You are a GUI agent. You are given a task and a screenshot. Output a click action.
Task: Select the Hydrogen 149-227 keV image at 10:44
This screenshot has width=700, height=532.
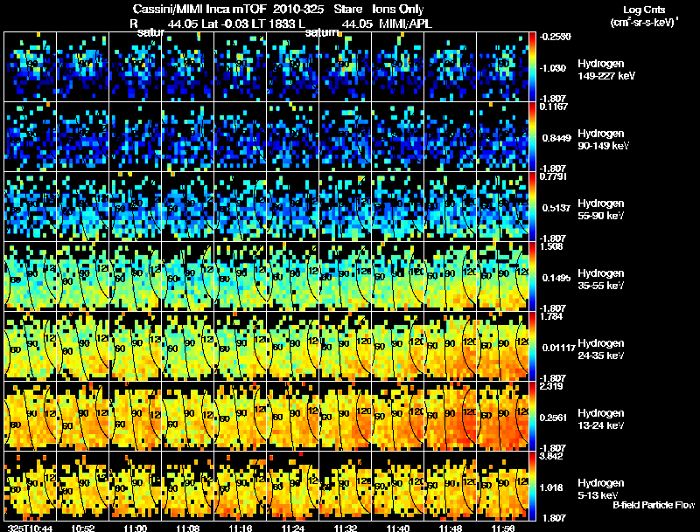(x=31, y=67)
